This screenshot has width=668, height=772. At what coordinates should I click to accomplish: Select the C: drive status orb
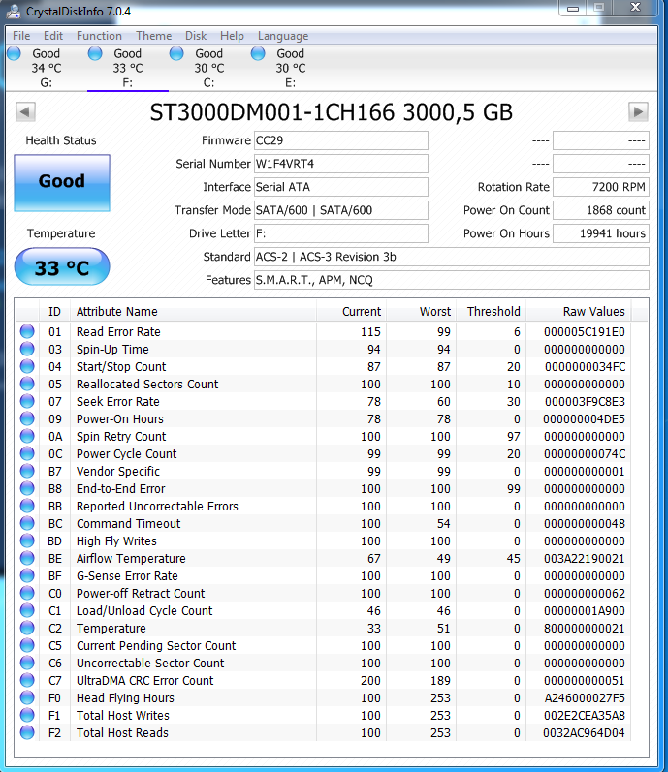(176, 54)
